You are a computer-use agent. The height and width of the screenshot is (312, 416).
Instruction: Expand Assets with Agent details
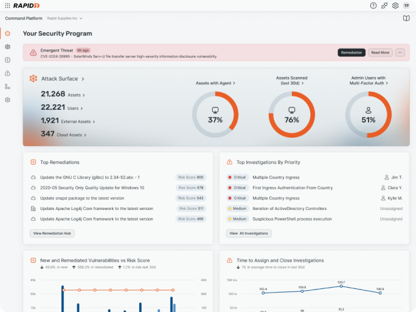coord(215,83)
